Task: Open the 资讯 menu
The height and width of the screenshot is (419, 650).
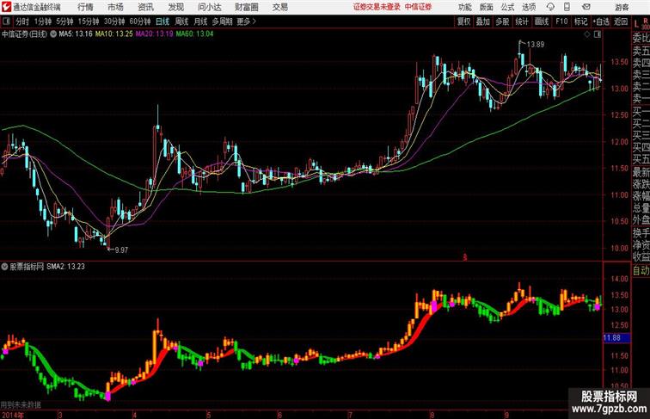Action: (x=145, y=7)
